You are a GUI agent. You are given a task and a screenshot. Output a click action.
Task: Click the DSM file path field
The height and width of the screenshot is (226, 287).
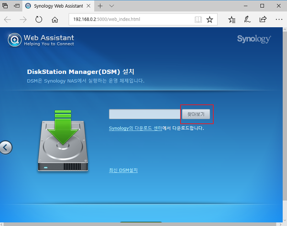click(144, 114)
